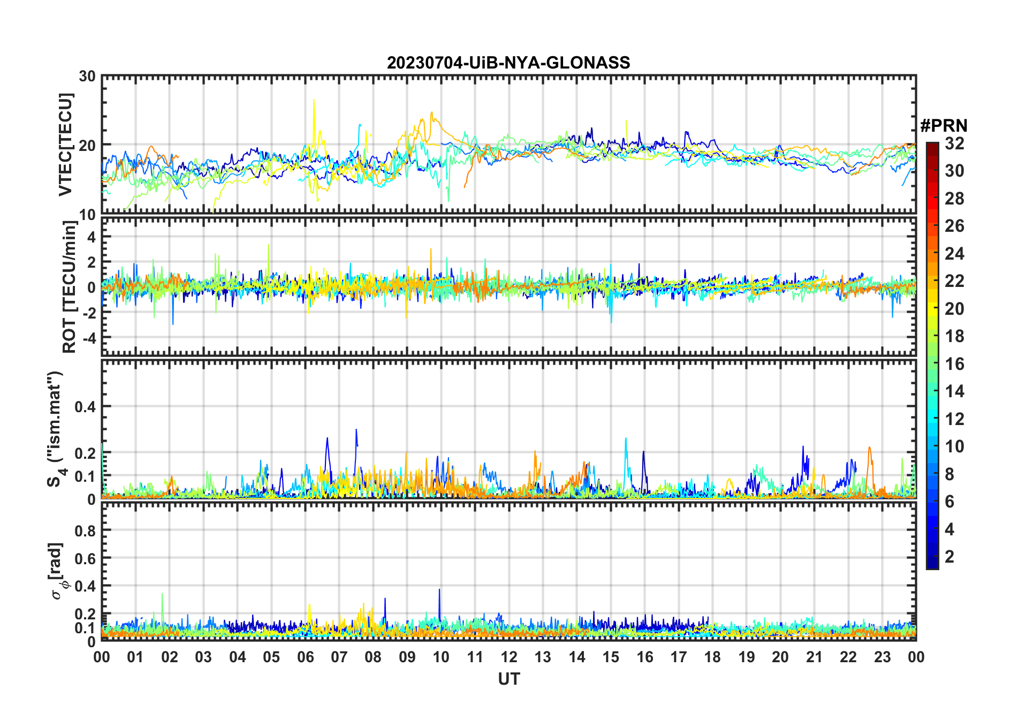
Task: Click the UT axis hour label 18
Action: [x=712, y=657]
